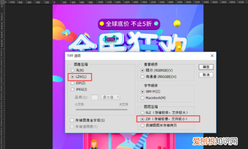Enable 存储图像金字塔(S) checkbox
Screen dimensions: 248x149
pyautogui.click(x=72, y=120)
